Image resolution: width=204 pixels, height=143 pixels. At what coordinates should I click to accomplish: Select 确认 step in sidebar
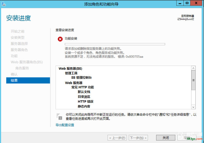click(x=14, y=74)
